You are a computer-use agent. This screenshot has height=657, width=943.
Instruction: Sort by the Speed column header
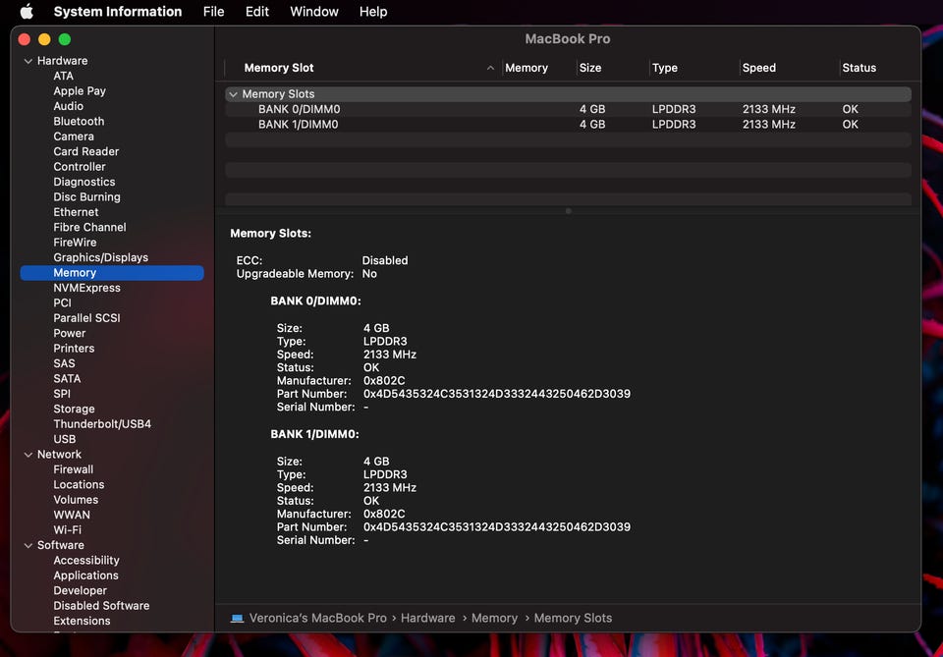coord(759,68)
